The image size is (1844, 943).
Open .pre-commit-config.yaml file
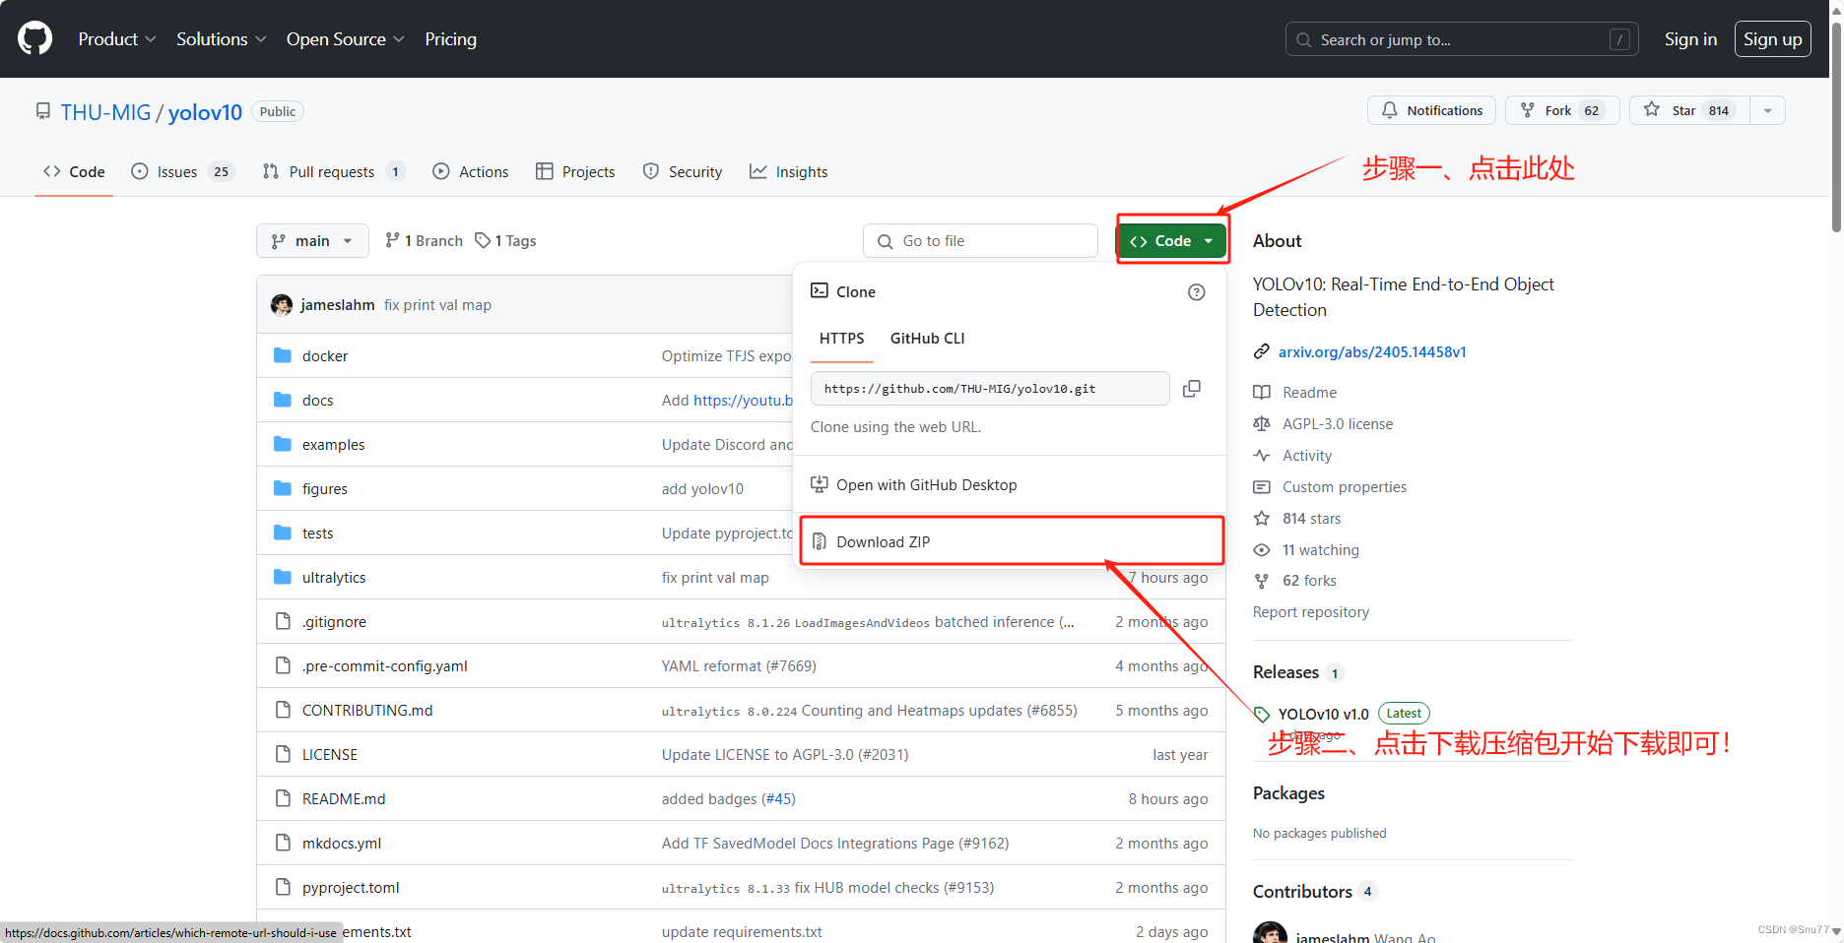coord(385,666)
